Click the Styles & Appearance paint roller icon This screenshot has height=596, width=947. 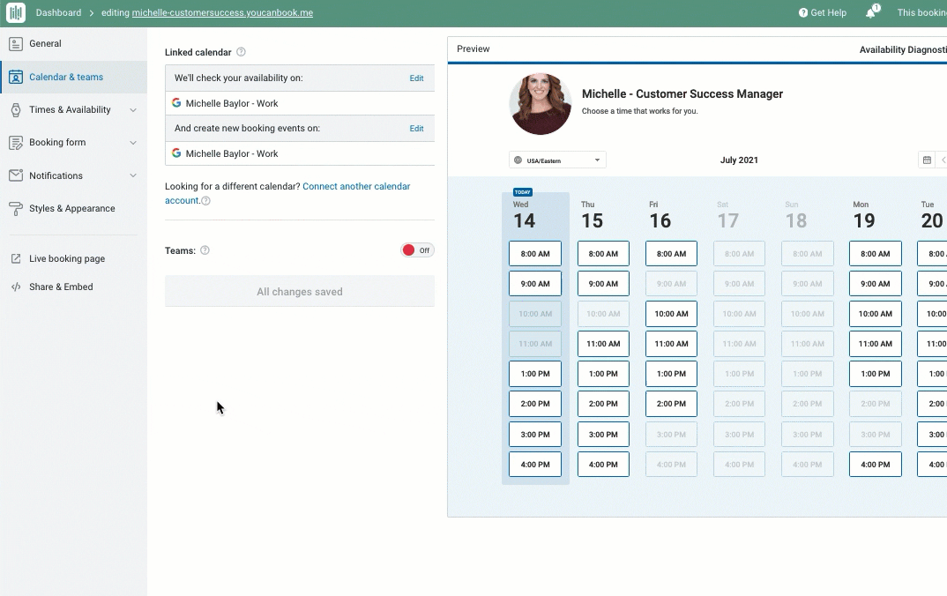16,208
